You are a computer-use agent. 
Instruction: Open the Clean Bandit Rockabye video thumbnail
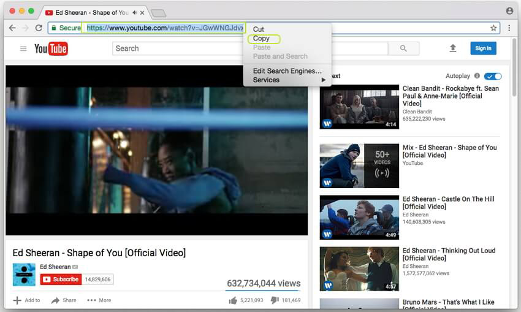coord(359,107)
